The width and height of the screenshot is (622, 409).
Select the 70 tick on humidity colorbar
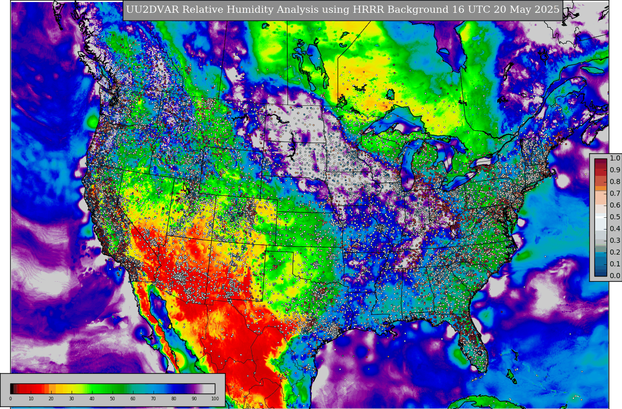[153, 398]
